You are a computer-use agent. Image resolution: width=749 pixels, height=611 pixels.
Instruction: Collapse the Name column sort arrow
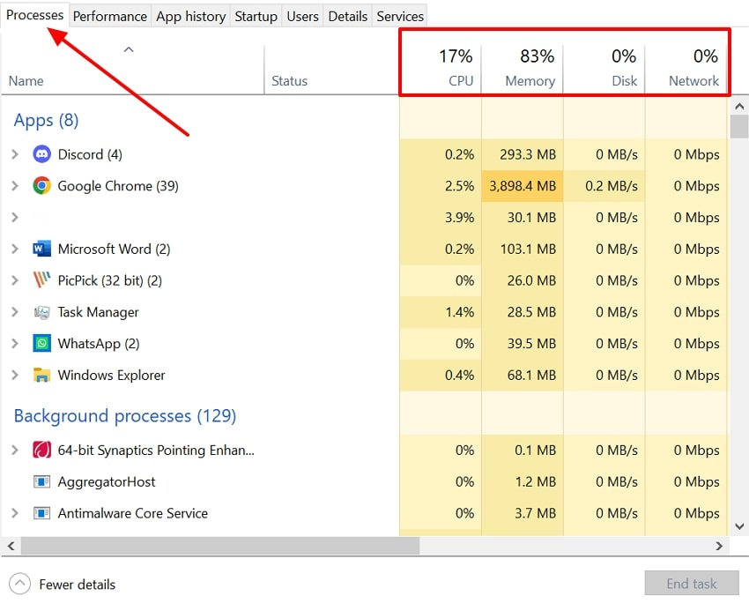click(x=129, y=50)
